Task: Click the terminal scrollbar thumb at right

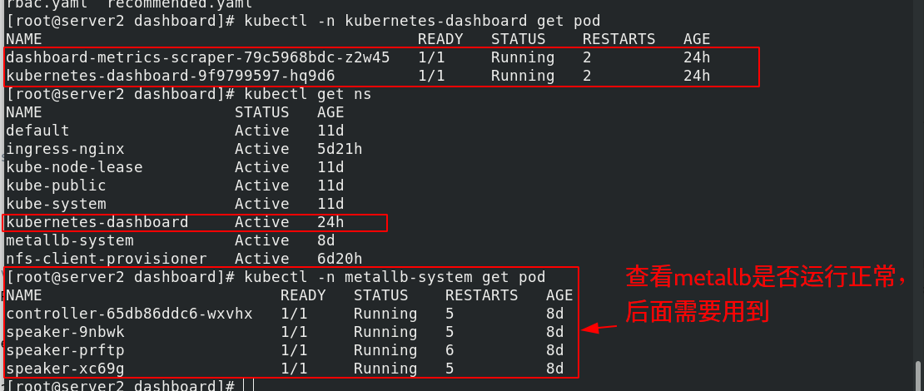Action: click(919, 373)
